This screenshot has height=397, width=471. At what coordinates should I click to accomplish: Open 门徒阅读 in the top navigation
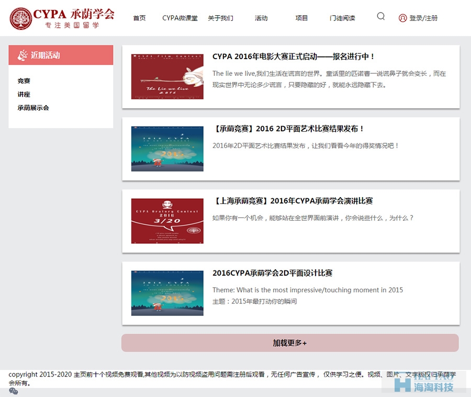tap(342, 18)
